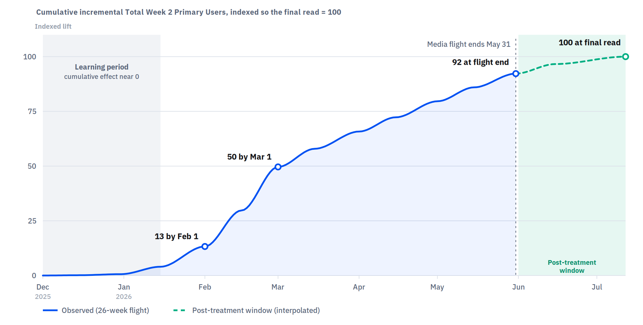Click the y-axis tick label 100
The height and width of the screenshot is (325, 643).
(x=30, y=57)
